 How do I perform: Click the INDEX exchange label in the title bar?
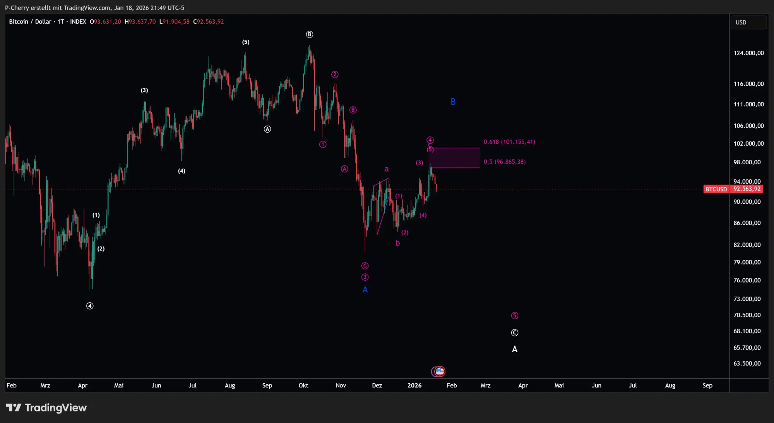[x=78, y=22]
